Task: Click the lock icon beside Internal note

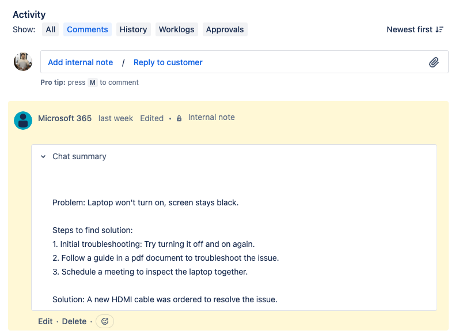Action: coord(179,118)
